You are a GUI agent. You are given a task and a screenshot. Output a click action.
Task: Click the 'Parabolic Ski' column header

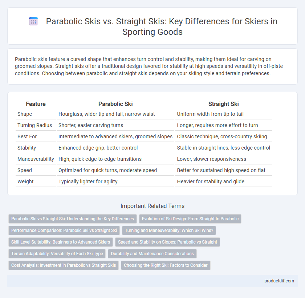tap(115, 104)
